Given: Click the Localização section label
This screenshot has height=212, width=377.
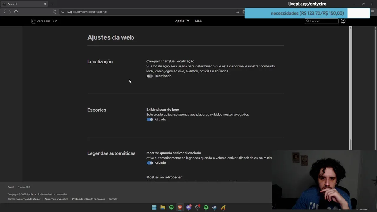Looking at the screenshot, I should click(x=100, y=62).
